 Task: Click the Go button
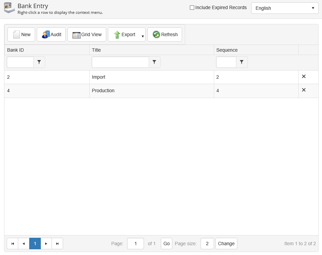(167, 244)
